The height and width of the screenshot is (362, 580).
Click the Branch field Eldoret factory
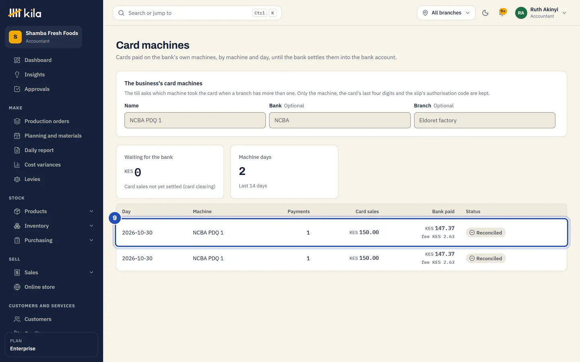click(485, 120)
